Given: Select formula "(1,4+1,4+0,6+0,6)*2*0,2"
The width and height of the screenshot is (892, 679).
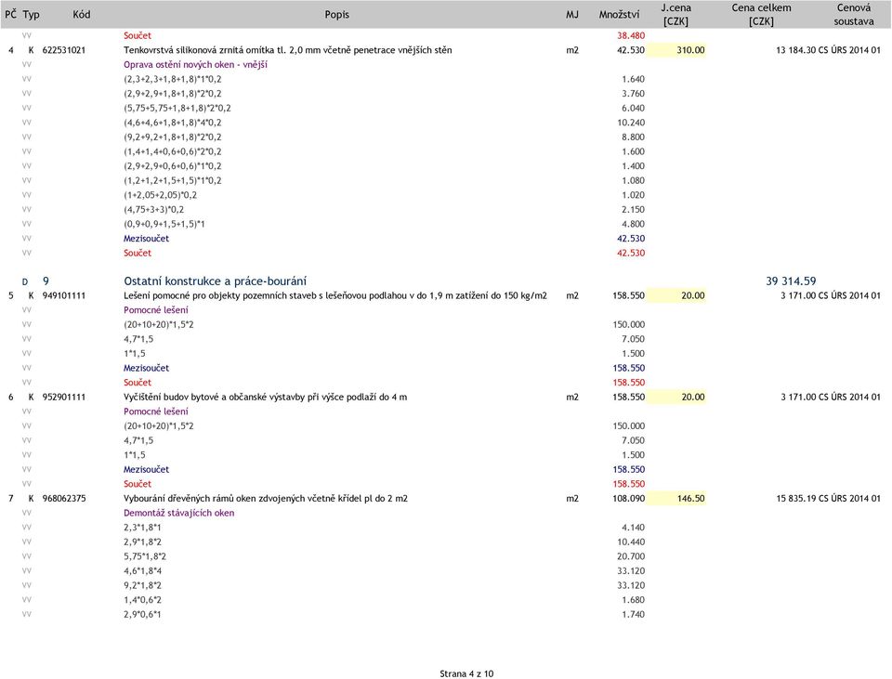Looking at the screenshot, I should (x=173, y=151).
